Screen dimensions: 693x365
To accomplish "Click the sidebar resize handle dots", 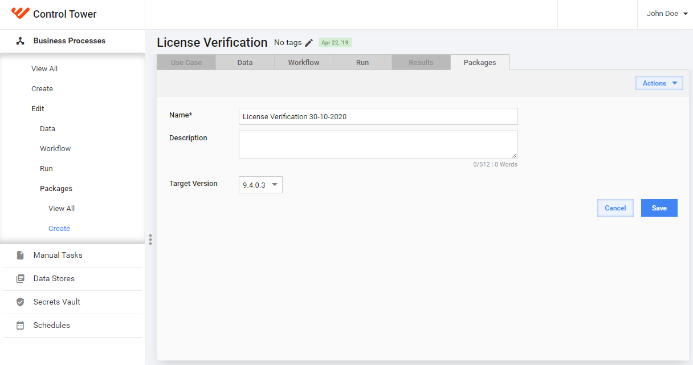I will [150, 240].
